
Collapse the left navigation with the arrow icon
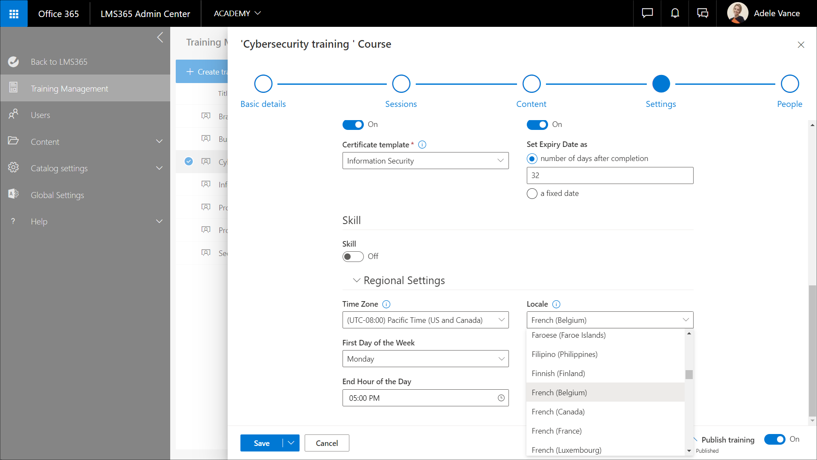tap(160, 37)
